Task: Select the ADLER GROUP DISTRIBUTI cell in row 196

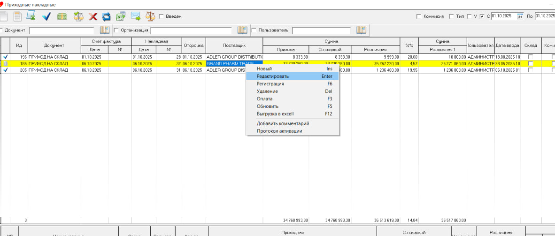Action: pos(234,57)
